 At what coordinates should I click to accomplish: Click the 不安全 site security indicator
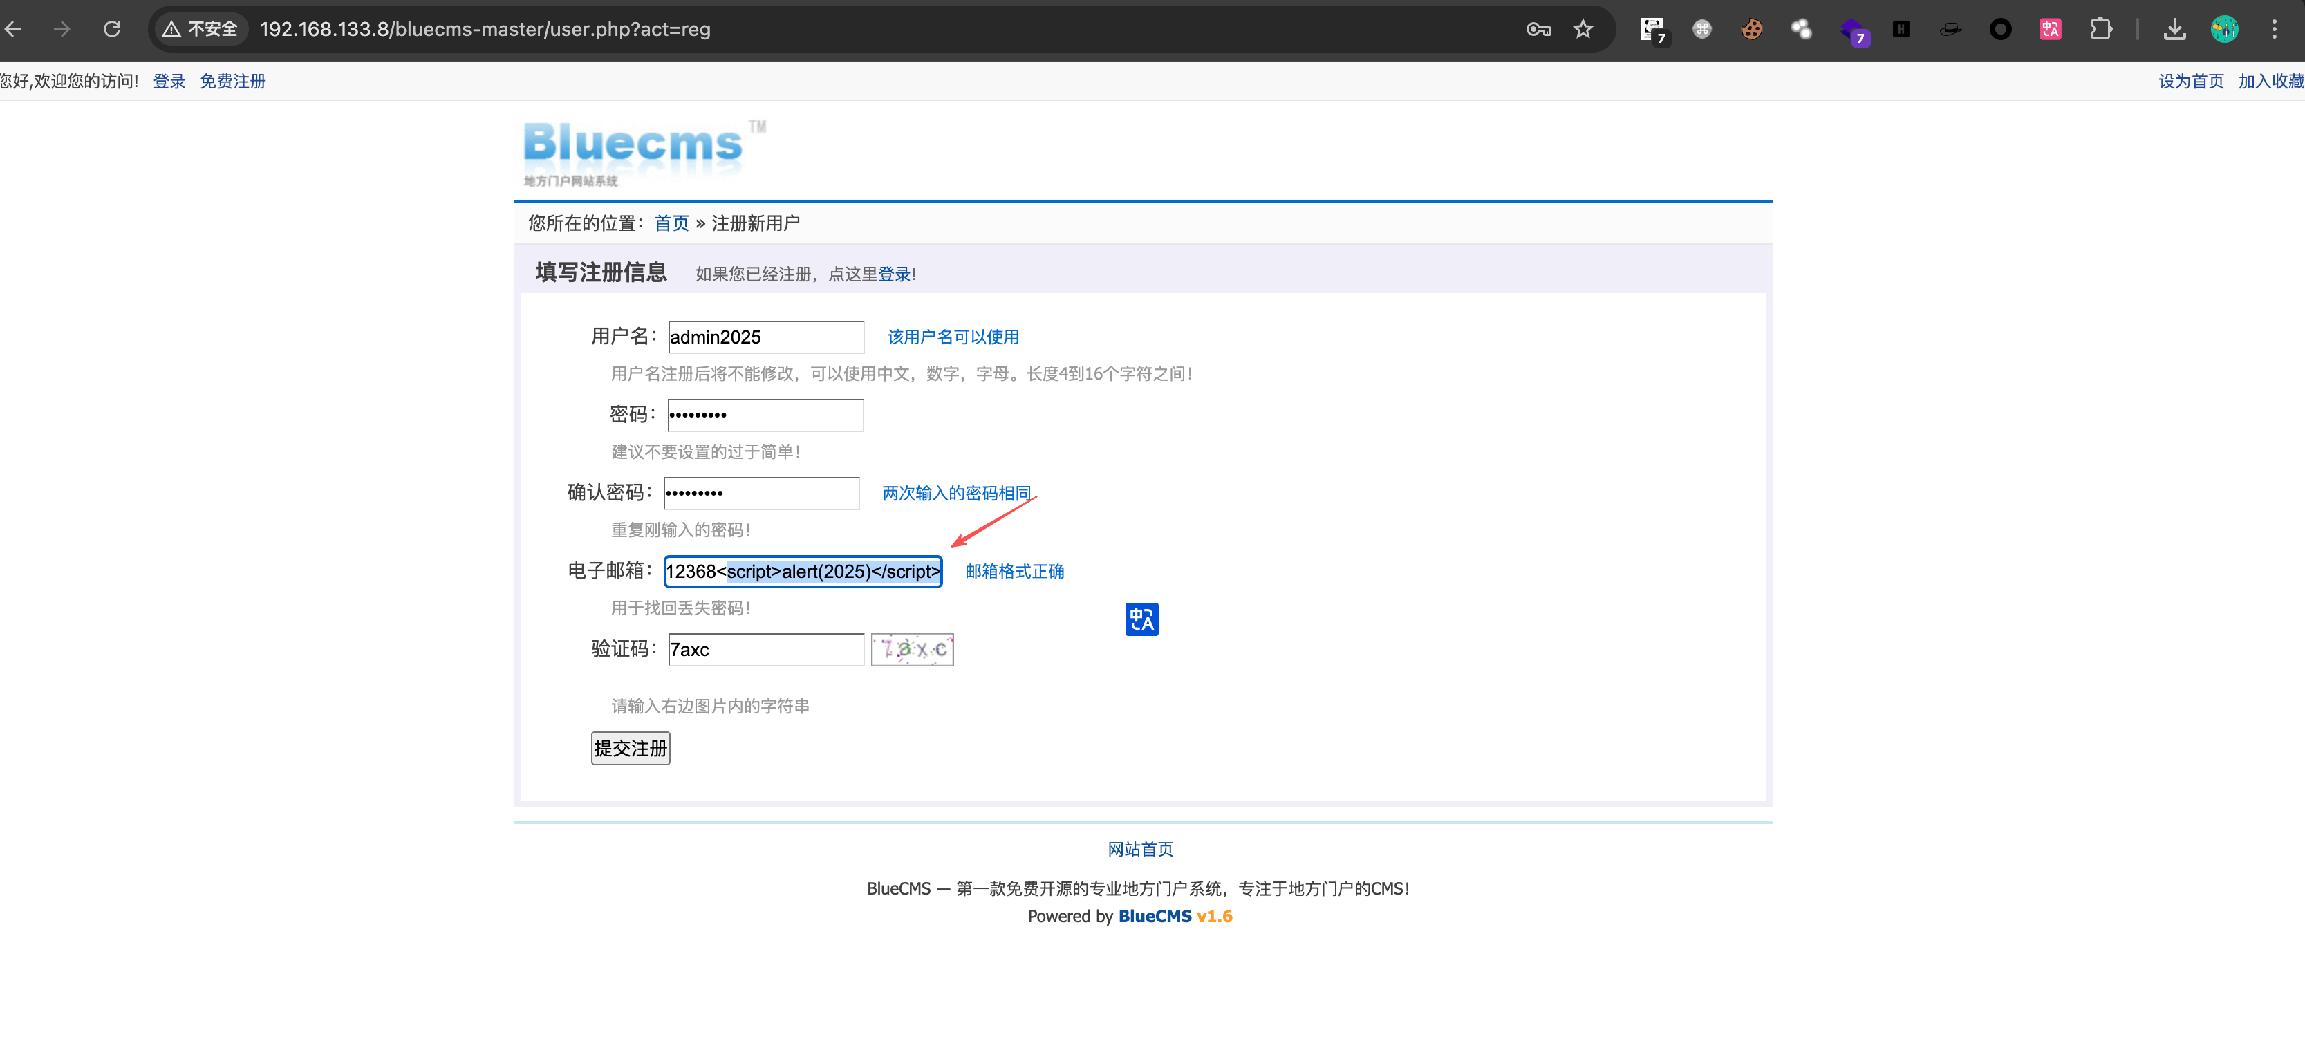[200, 30]
